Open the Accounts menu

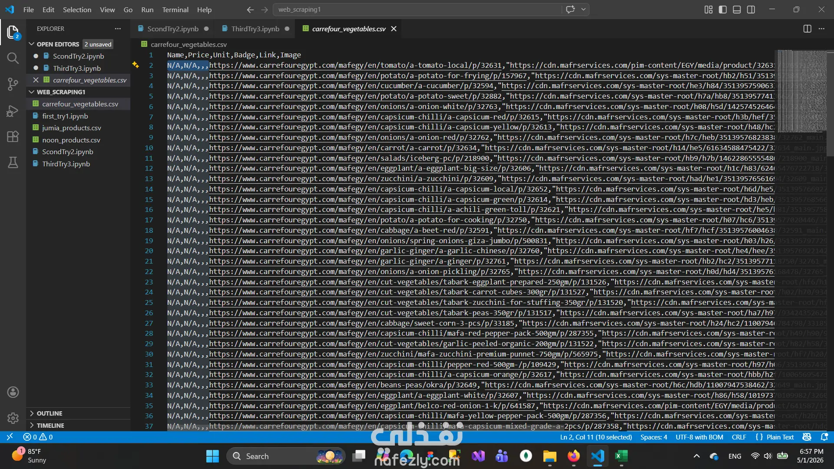click(13, 392)
